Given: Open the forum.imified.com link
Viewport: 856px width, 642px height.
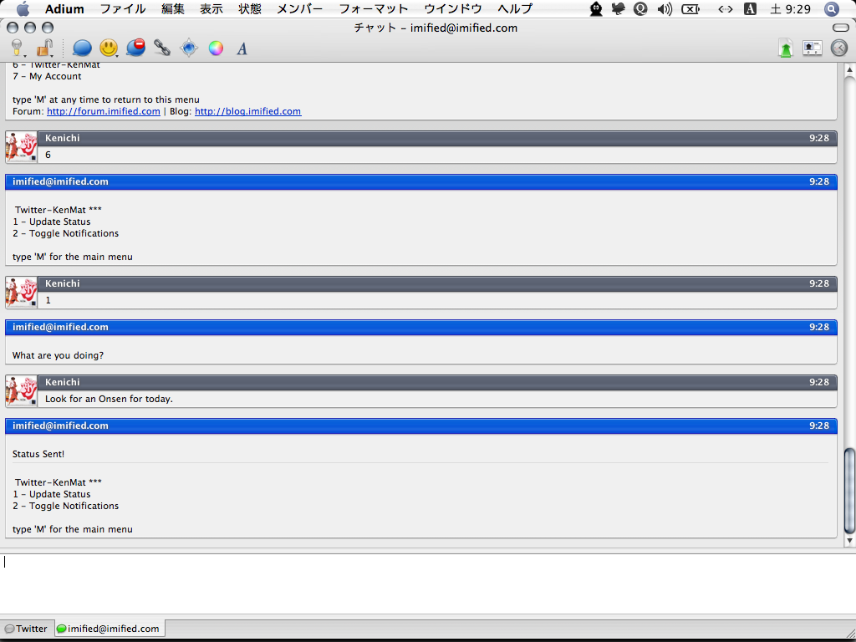Looking at the screenshot, I should tap(104, 111).
